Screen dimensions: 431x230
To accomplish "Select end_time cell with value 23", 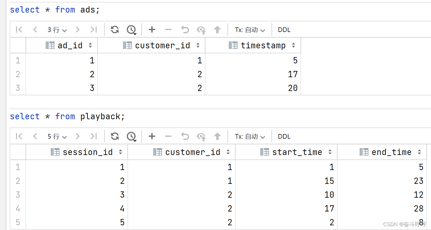I will click(x=382, y=181).
